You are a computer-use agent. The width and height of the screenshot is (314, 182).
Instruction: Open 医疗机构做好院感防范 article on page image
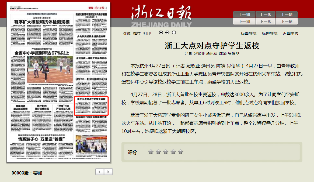click(42, 107)
